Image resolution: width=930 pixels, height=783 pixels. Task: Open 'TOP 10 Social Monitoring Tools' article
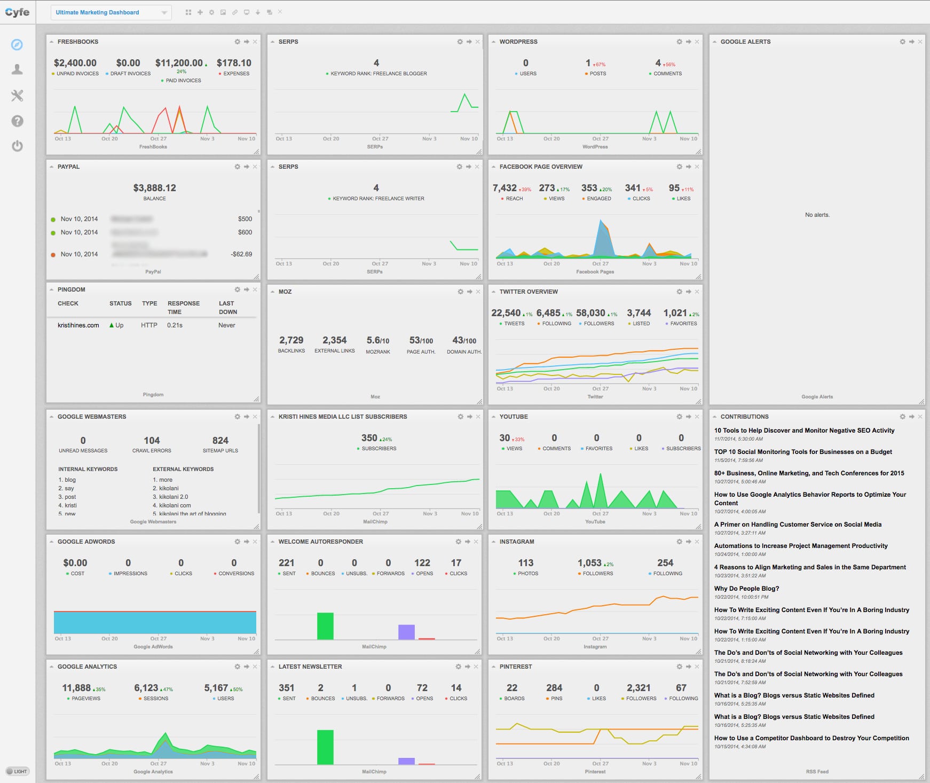coord(803,452)
